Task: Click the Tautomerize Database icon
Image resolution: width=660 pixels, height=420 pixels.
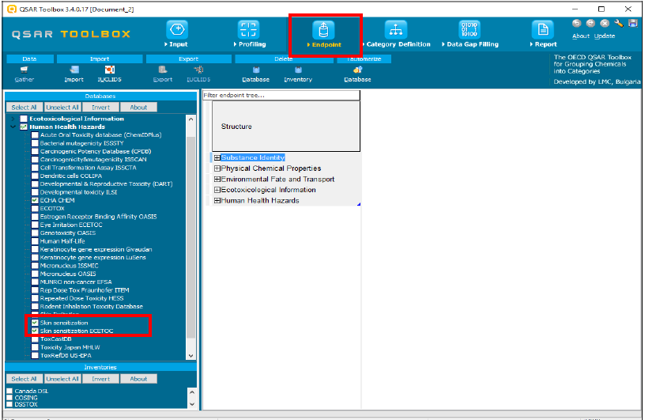Action: (357, 70)
